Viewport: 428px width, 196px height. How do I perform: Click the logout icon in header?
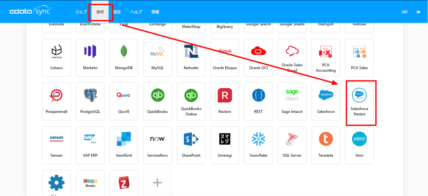(418, 12)
